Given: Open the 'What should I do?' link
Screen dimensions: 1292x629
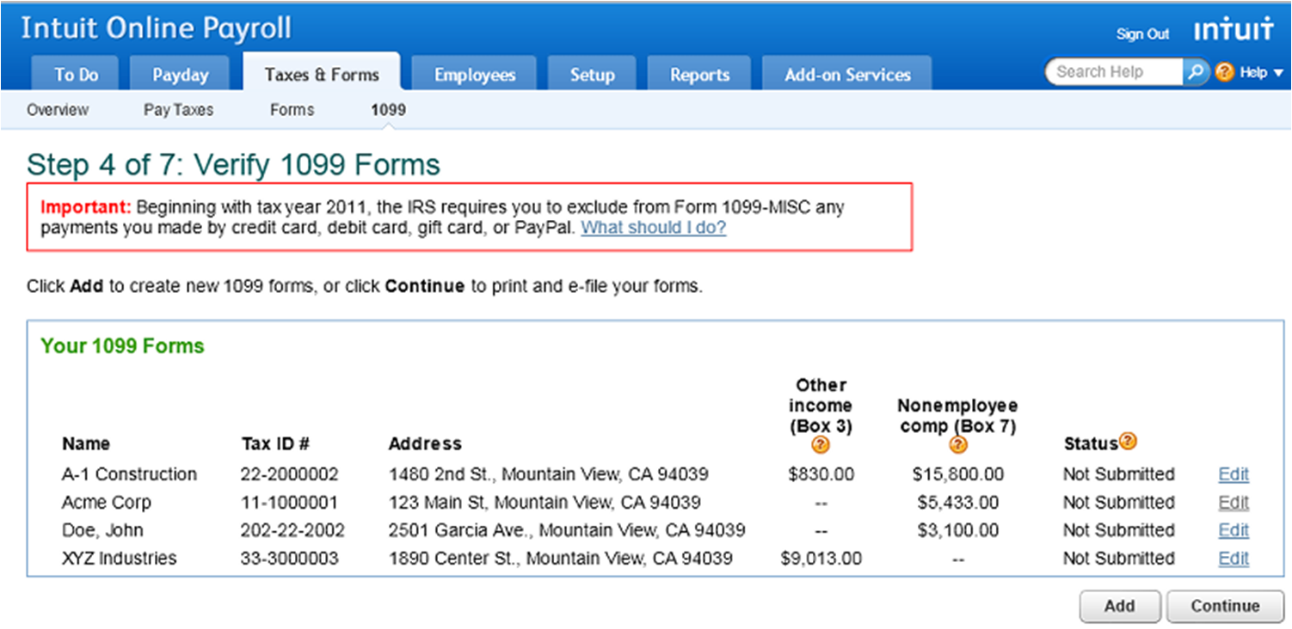Looking at the screenshot, I should (654, 228).
